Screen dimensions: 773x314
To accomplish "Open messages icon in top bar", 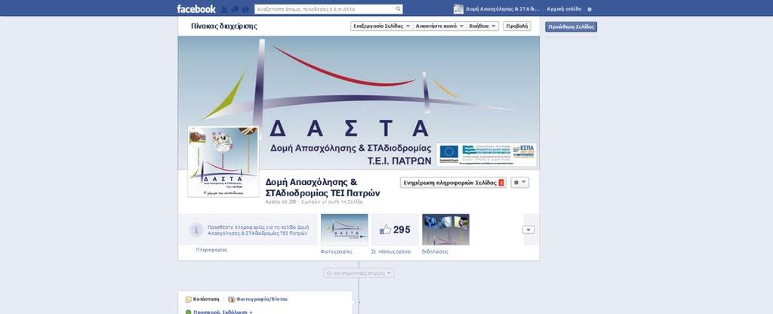I will 235,9.
